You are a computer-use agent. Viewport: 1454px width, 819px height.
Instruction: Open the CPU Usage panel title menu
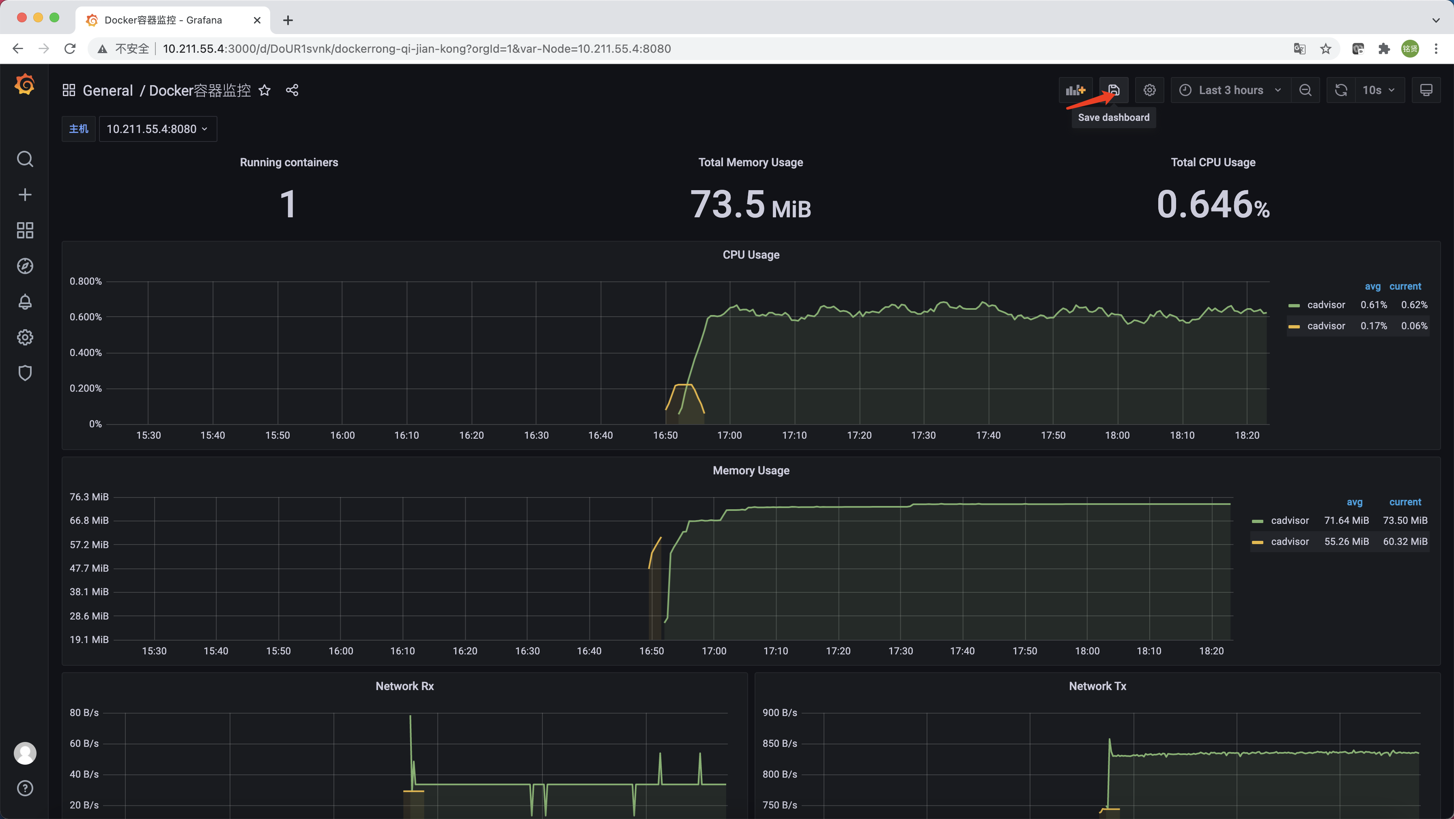point(751,255)
